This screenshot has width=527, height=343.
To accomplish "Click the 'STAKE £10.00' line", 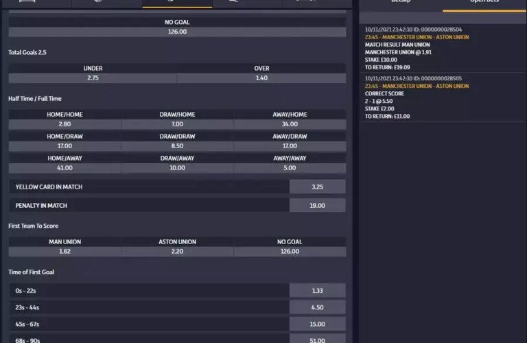I will point(381,60).
